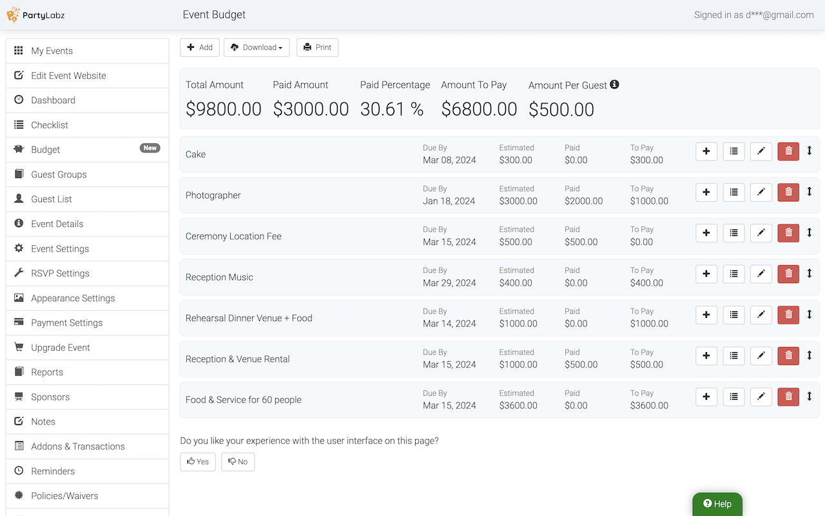The image size is (825, 516).
Task: Edit the Cake budget item pencil
Action: click(761, 151)
